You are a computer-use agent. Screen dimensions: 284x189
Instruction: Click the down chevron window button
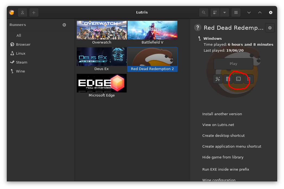[x=249, y=12]
